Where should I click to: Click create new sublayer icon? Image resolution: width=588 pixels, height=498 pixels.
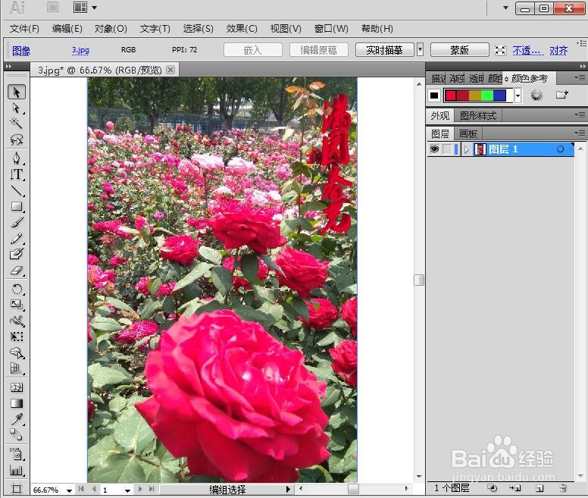point(514,488)
